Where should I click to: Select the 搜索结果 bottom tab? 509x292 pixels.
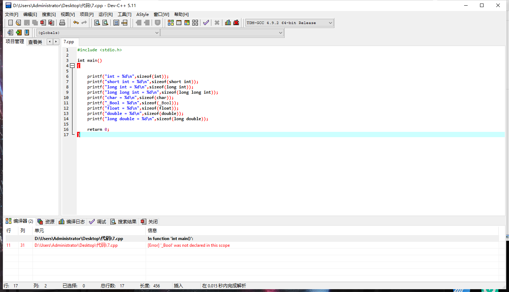[x=123, y=222]
